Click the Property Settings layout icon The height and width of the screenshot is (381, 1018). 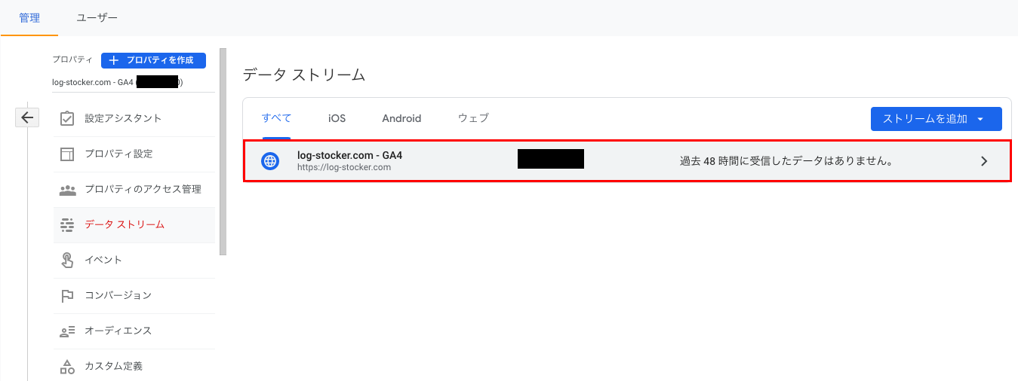[67, 154]
